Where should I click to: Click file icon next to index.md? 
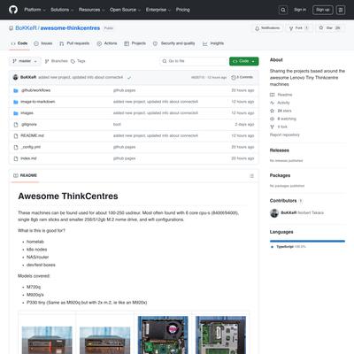(16, 158)
